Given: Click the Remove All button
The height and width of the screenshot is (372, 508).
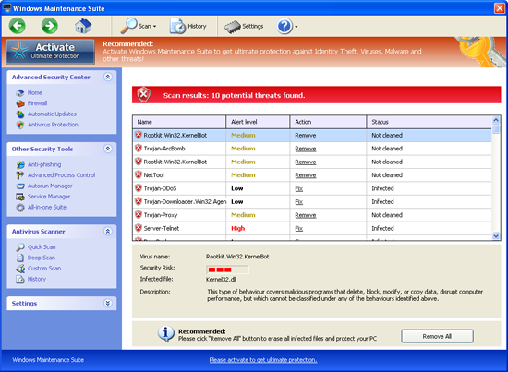Looking at the screenshot, I should coord(437,336).
